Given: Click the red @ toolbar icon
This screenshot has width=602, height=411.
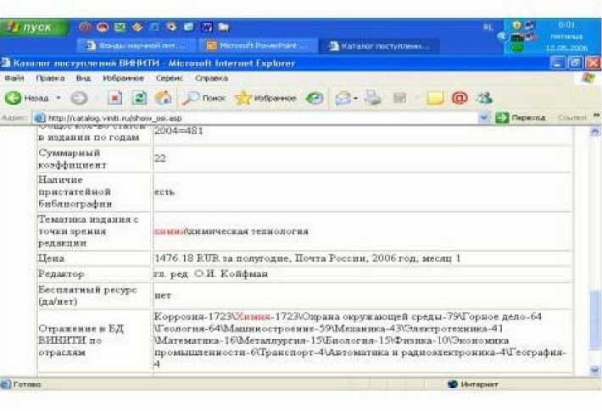Looking at the screenshot, I should click(x=460, y=97).
